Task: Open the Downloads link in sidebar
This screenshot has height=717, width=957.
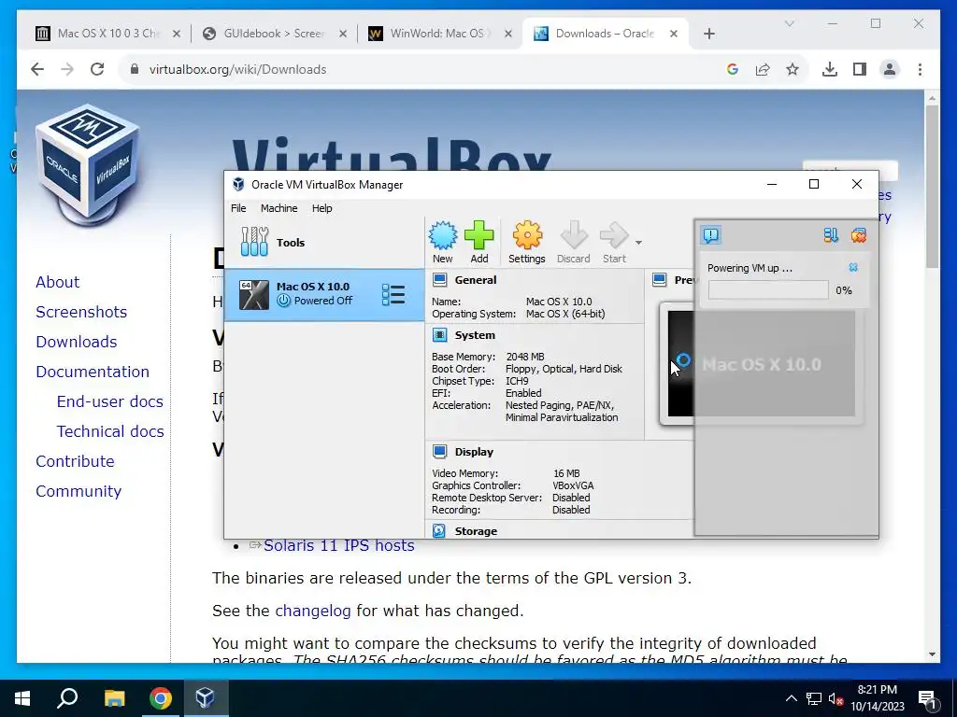Action: coord(77,342)
